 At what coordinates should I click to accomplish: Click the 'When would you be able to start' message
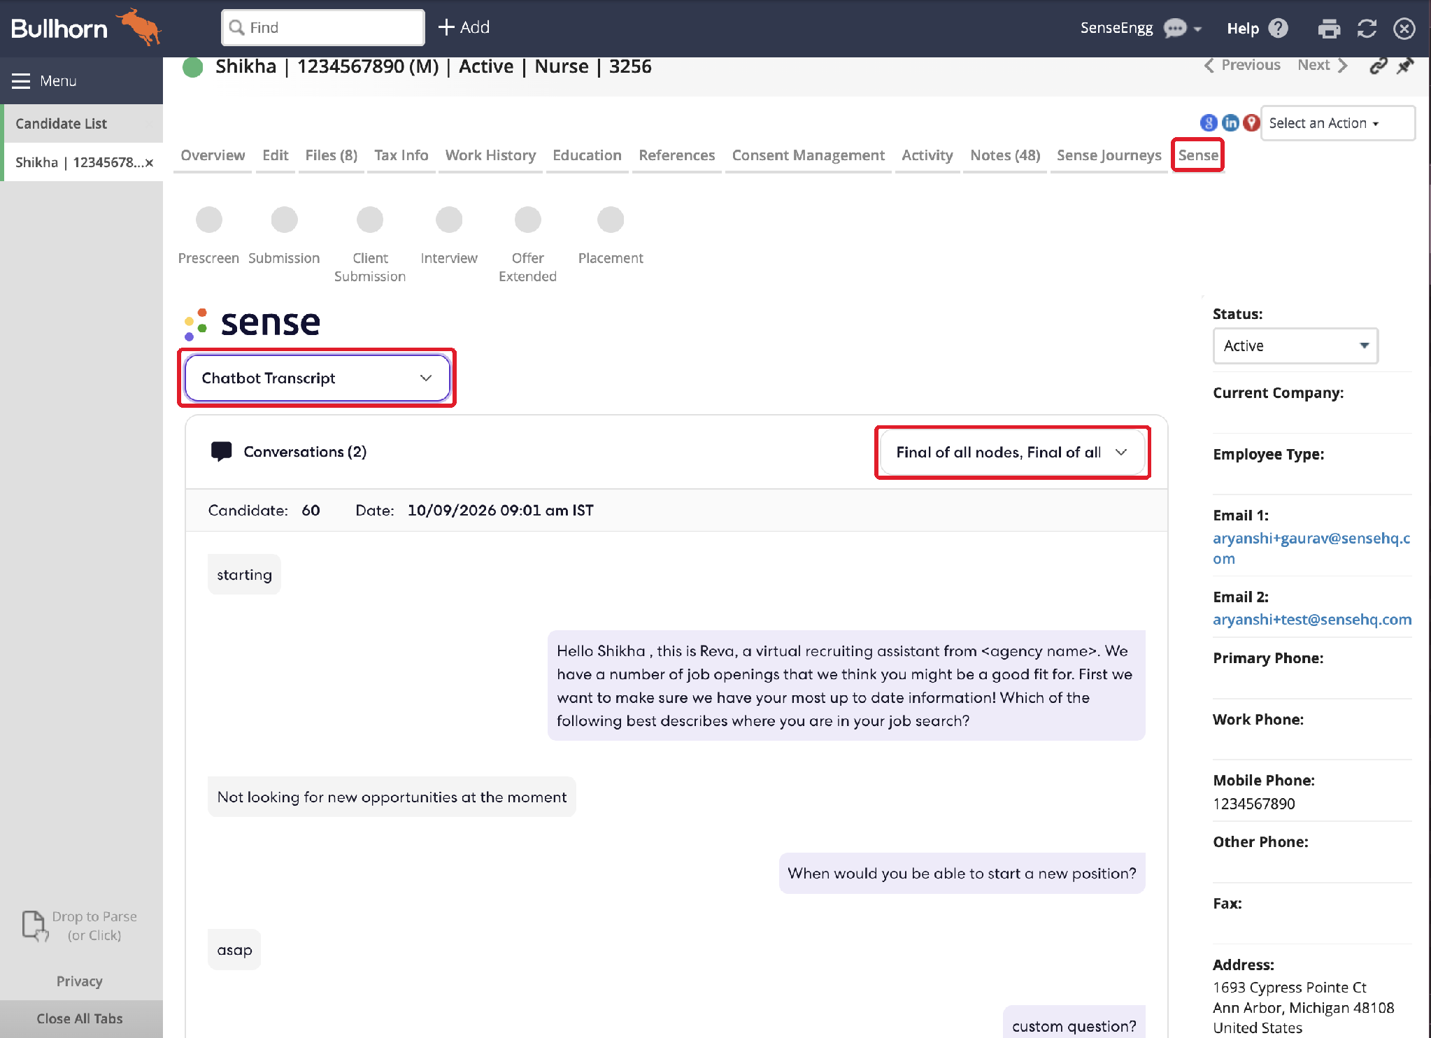coord(962,874)
